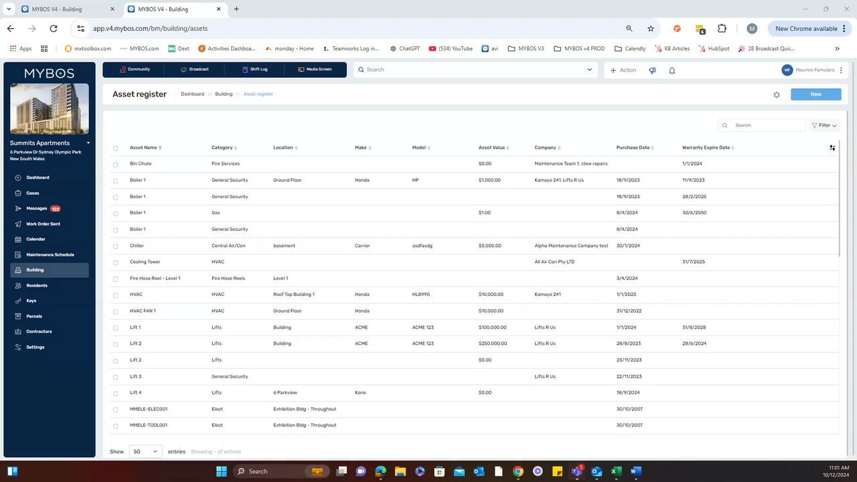857x482 pixels.
Task: Click the MF user avatar
Action: (x=787, y=70)
